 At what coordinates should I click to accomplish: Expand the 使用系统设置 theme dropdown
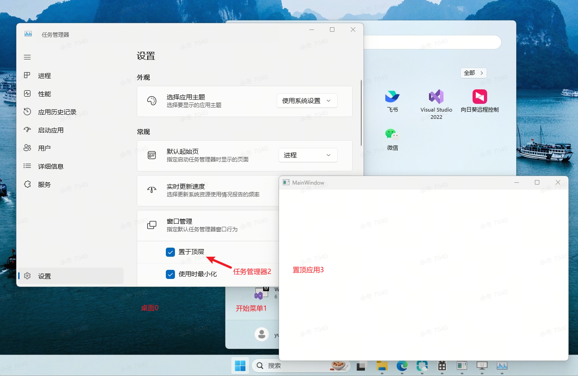(307, 101)
